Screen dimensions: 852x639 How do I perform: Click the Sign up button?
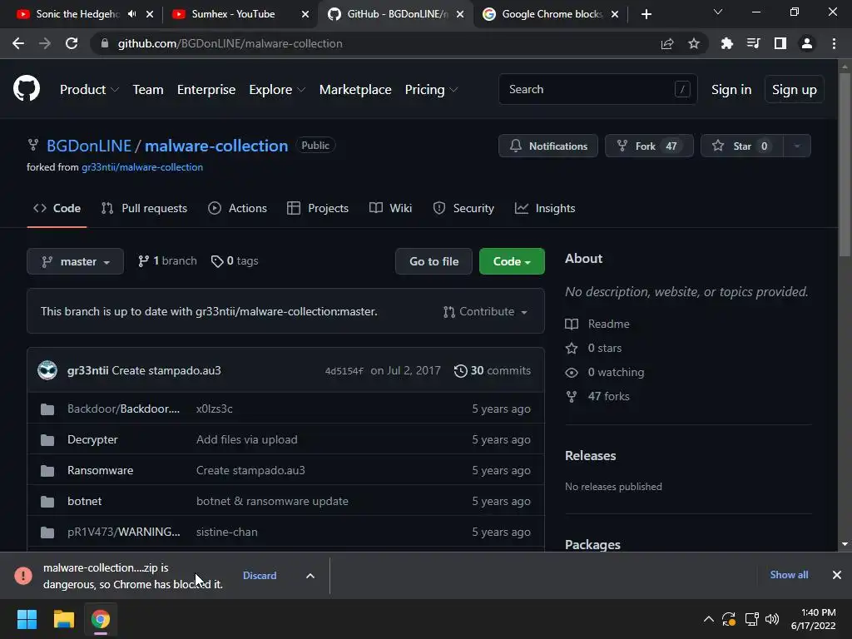[794, 90]
